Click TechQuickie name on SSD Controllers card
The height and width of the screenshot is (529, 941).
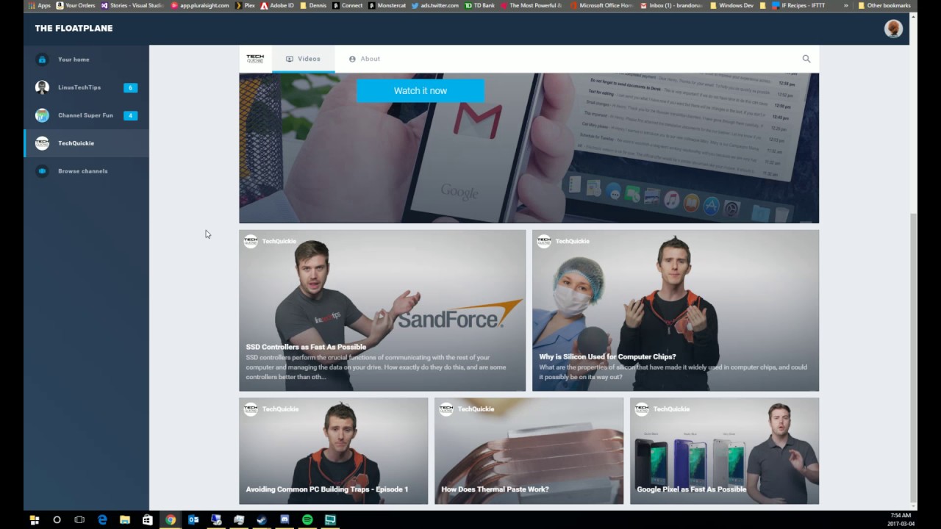(x=279, y=241)
